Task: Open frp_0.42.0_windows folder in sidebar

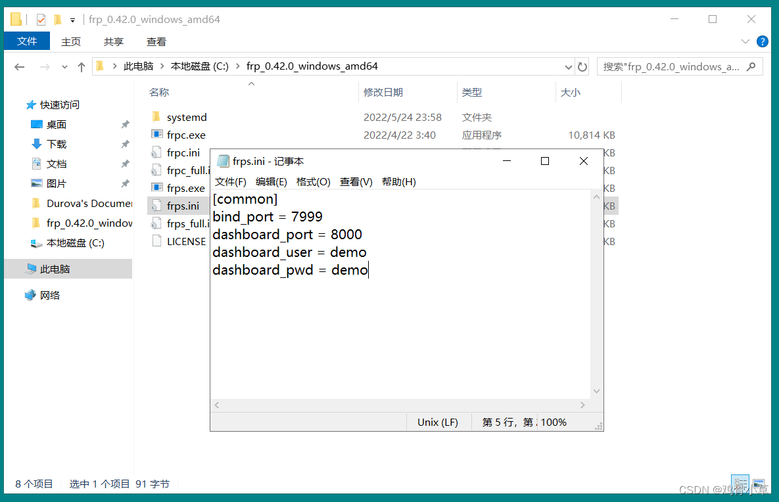Action: pos(82,223)
